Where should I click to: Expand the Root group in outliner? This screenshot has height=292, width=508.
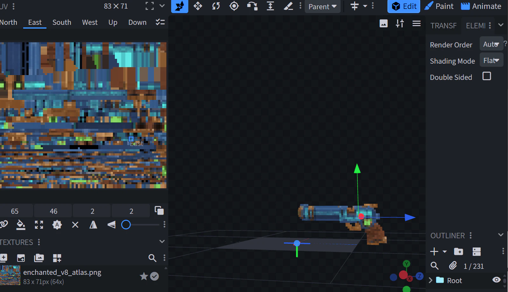click(x=431, y=280)
